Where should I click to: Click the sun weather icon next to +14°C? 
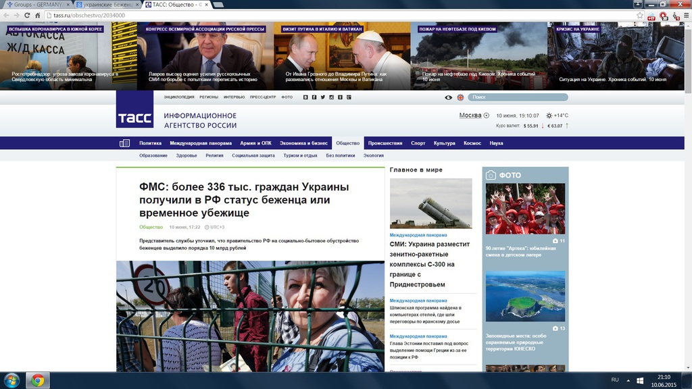[x=549, y=115]
